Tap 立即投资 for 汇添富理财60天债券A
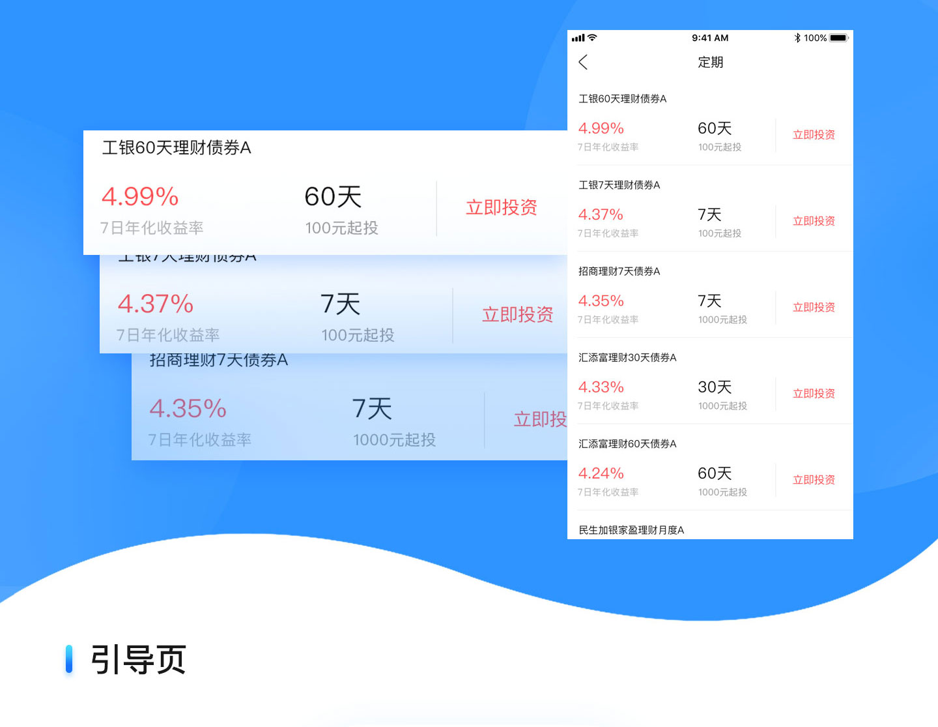This screenshot has width=938, height=727. [x=814, y=480]
